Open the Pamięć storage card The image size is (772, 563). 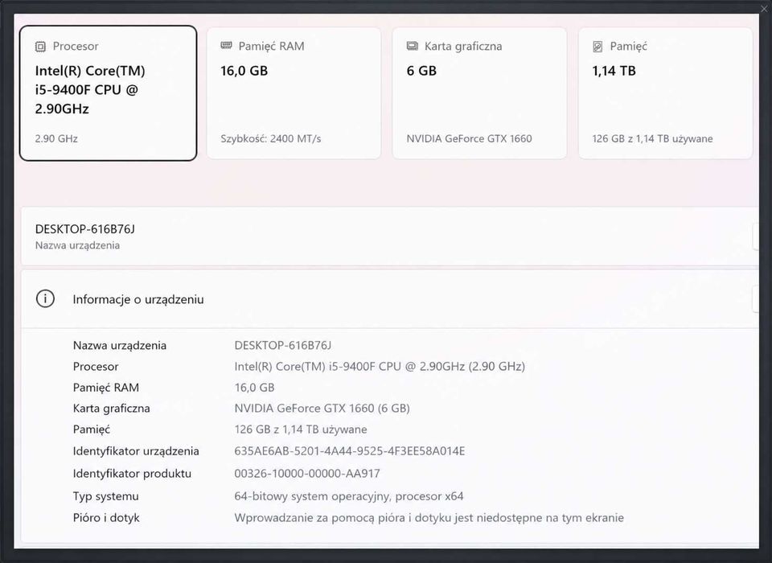point(665,93)
